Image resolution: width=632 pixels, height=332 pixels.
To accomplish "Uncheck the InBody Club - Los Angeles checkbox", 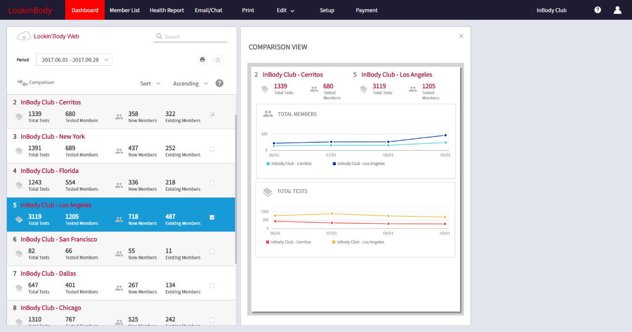I will click(x=212, y=217).
